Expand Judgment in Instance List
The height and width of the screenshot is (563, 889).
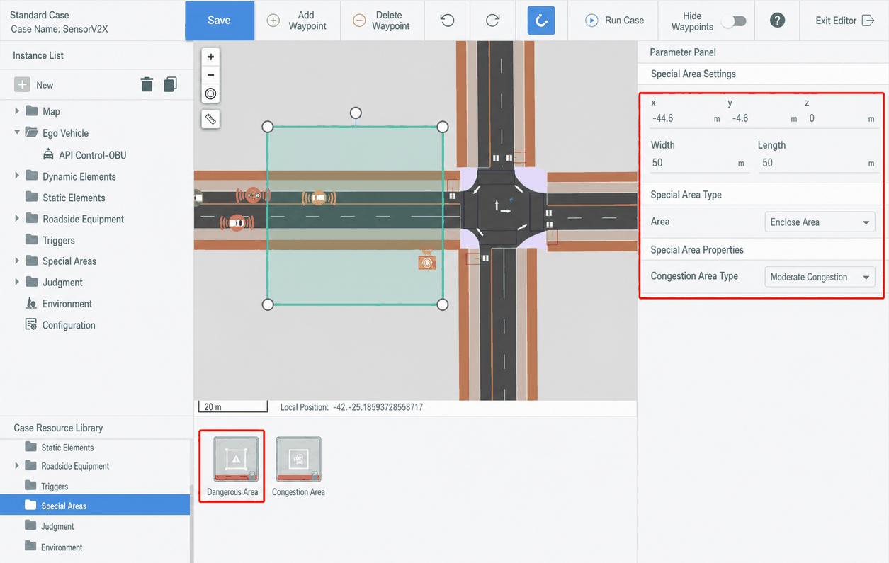[x=17, y=282]
